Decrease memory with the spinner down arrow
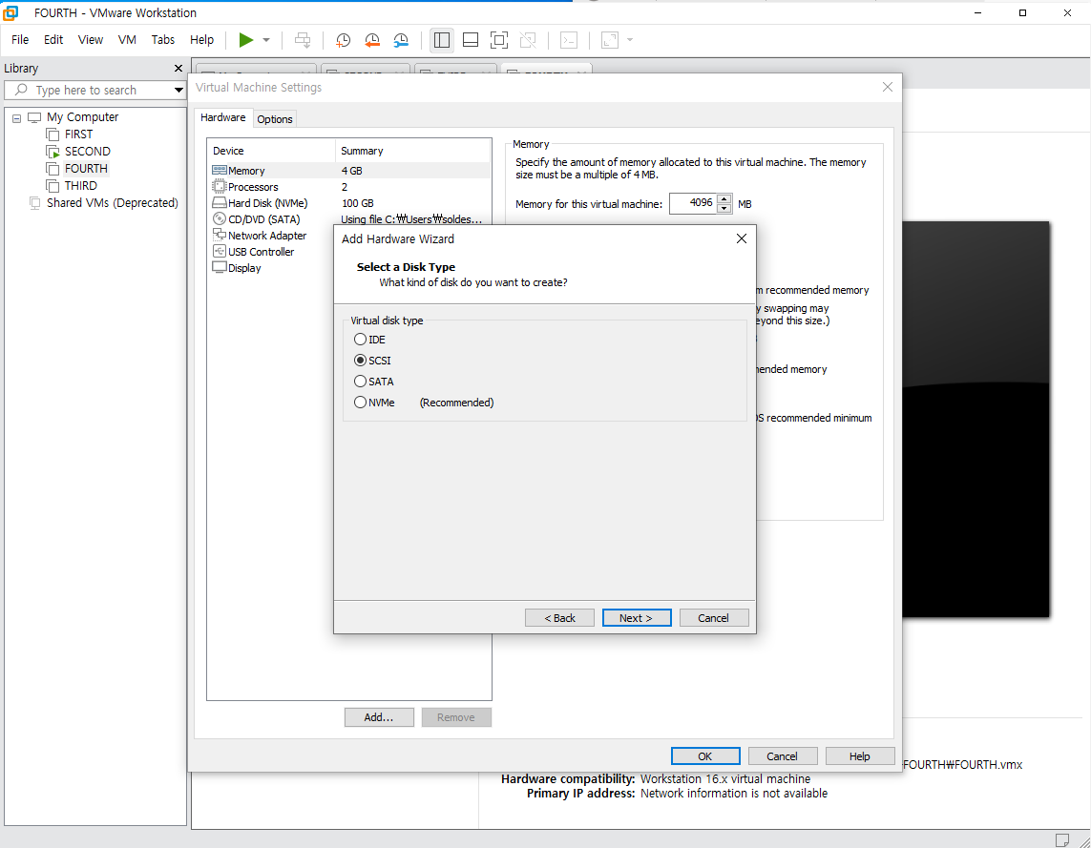1091x848 pixels. click(x=724, y=209)
